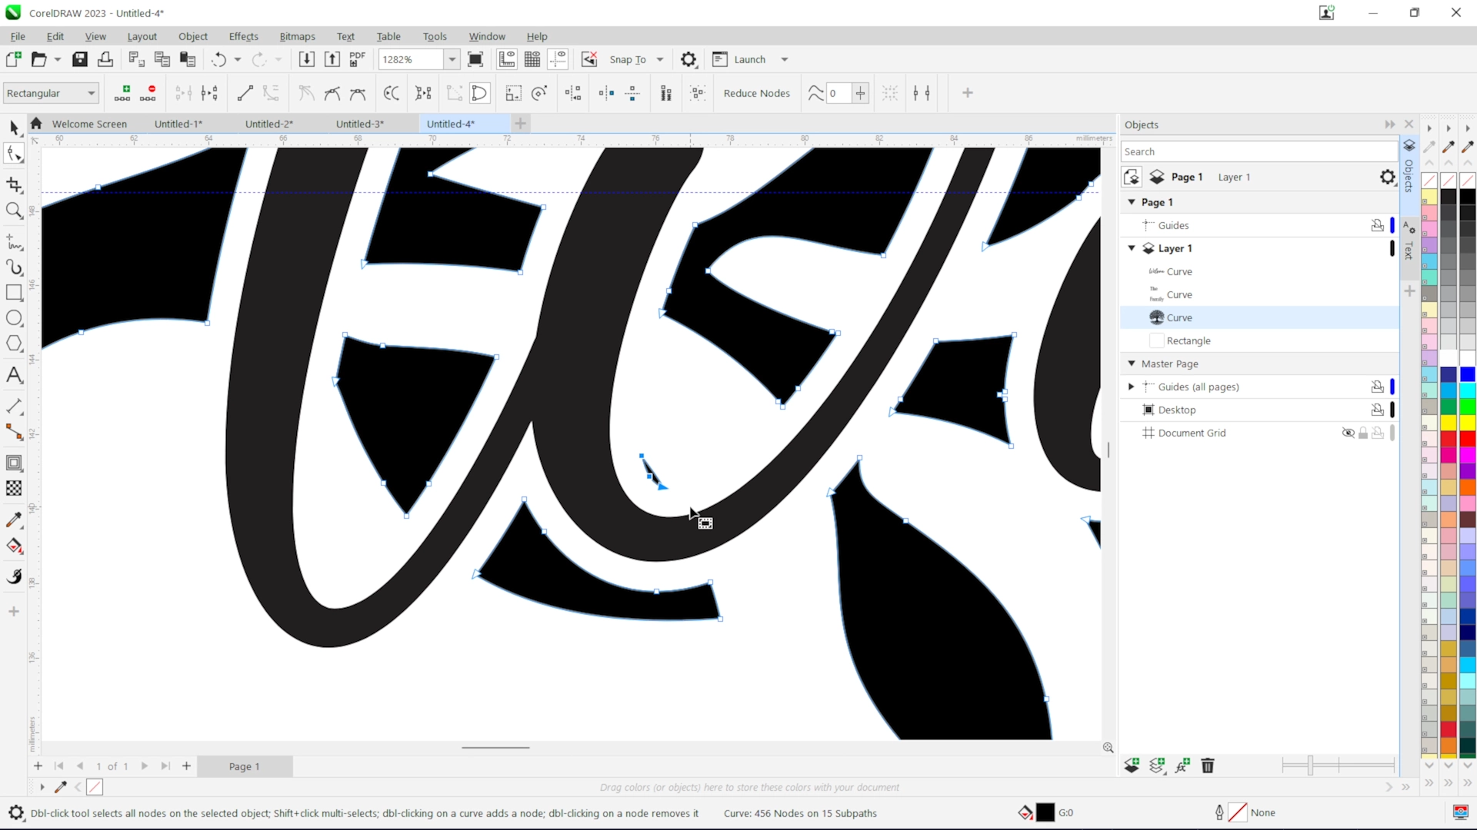Image resolution: width=1477 pixels, height=830 pixels.
Task: Toggle Desktop layer printable icon
Action: [1378, 410]
